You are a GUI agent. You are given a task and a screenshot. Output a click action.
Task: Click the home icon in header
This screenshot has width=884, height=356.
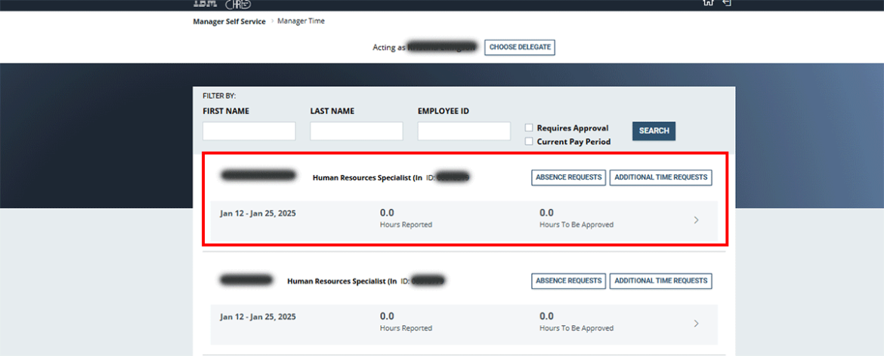[708, 3]
